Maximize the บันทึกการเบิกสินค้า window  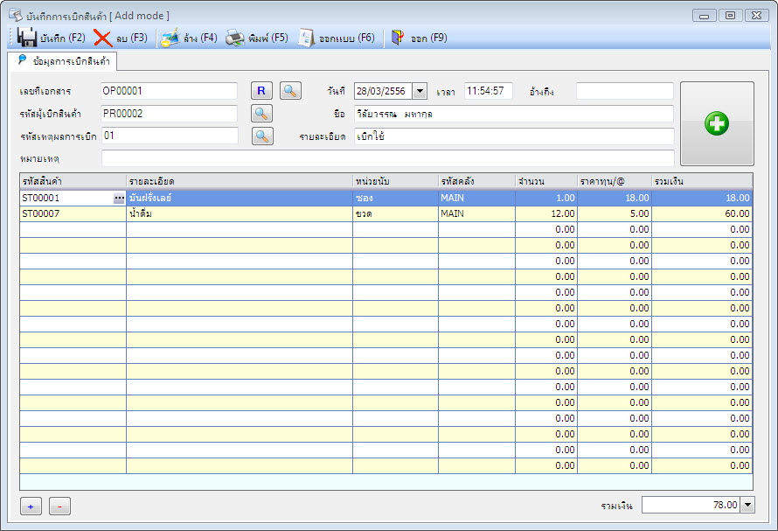[731, 16]
